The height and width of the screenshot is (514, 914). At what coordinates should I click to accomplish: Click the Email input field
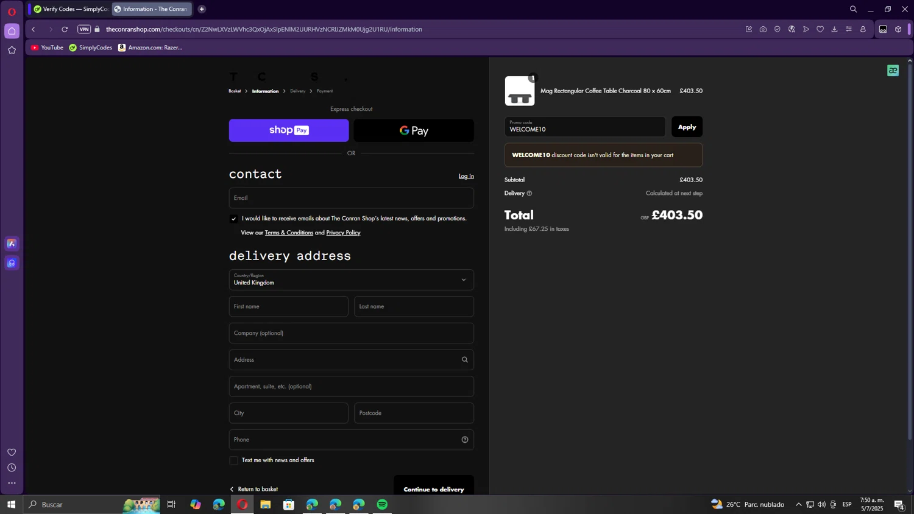[352, 198]
